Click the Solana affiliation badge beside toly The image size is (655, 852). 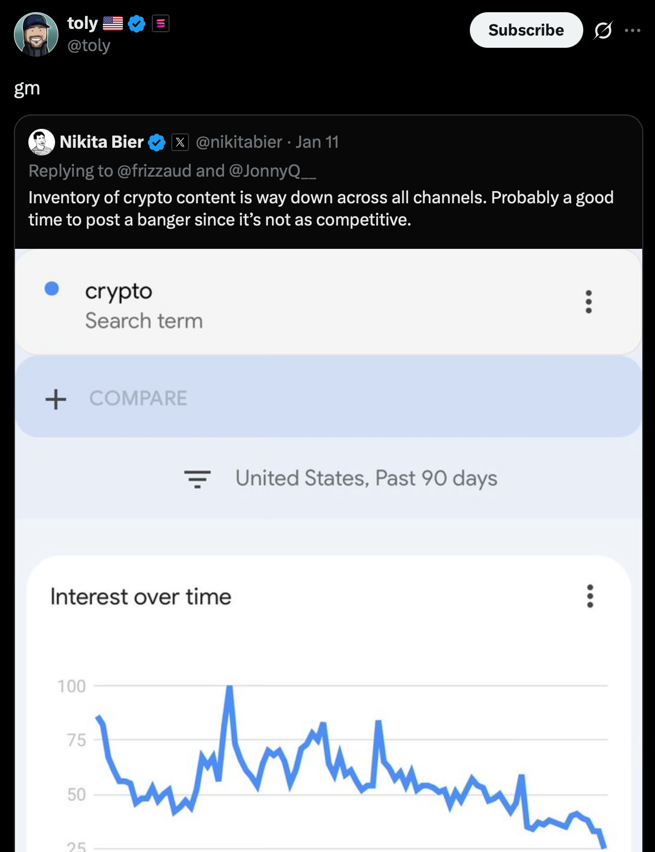tap(161, 23)
